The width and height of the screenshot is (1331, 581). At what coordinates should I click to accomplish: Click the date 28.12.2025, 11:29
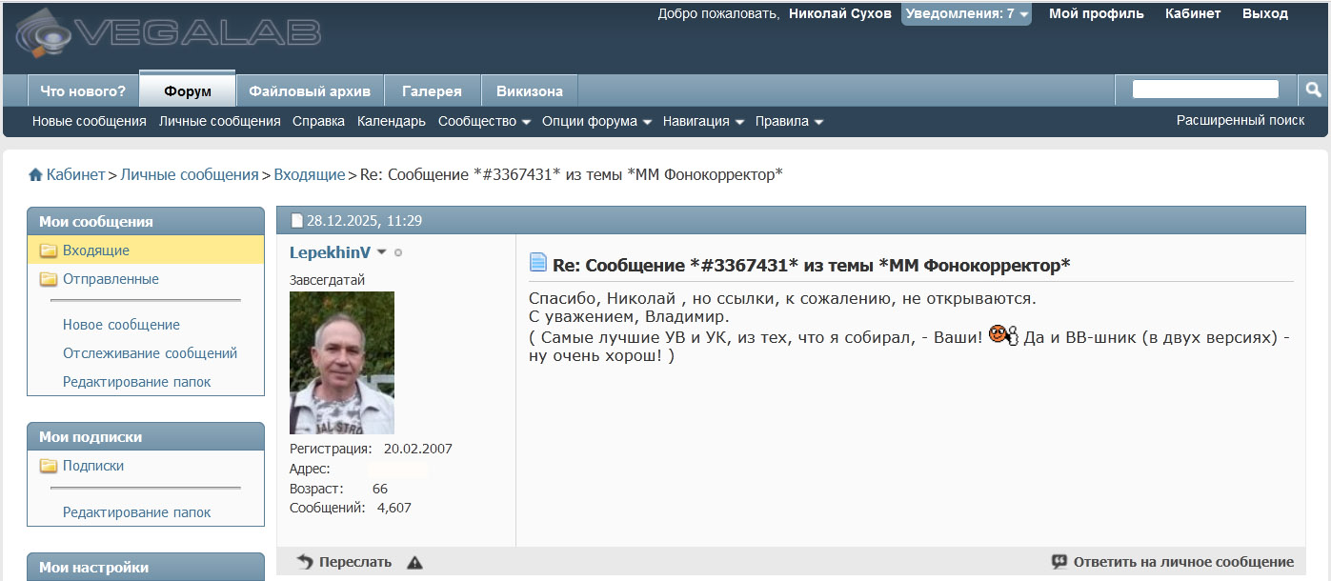364,221
